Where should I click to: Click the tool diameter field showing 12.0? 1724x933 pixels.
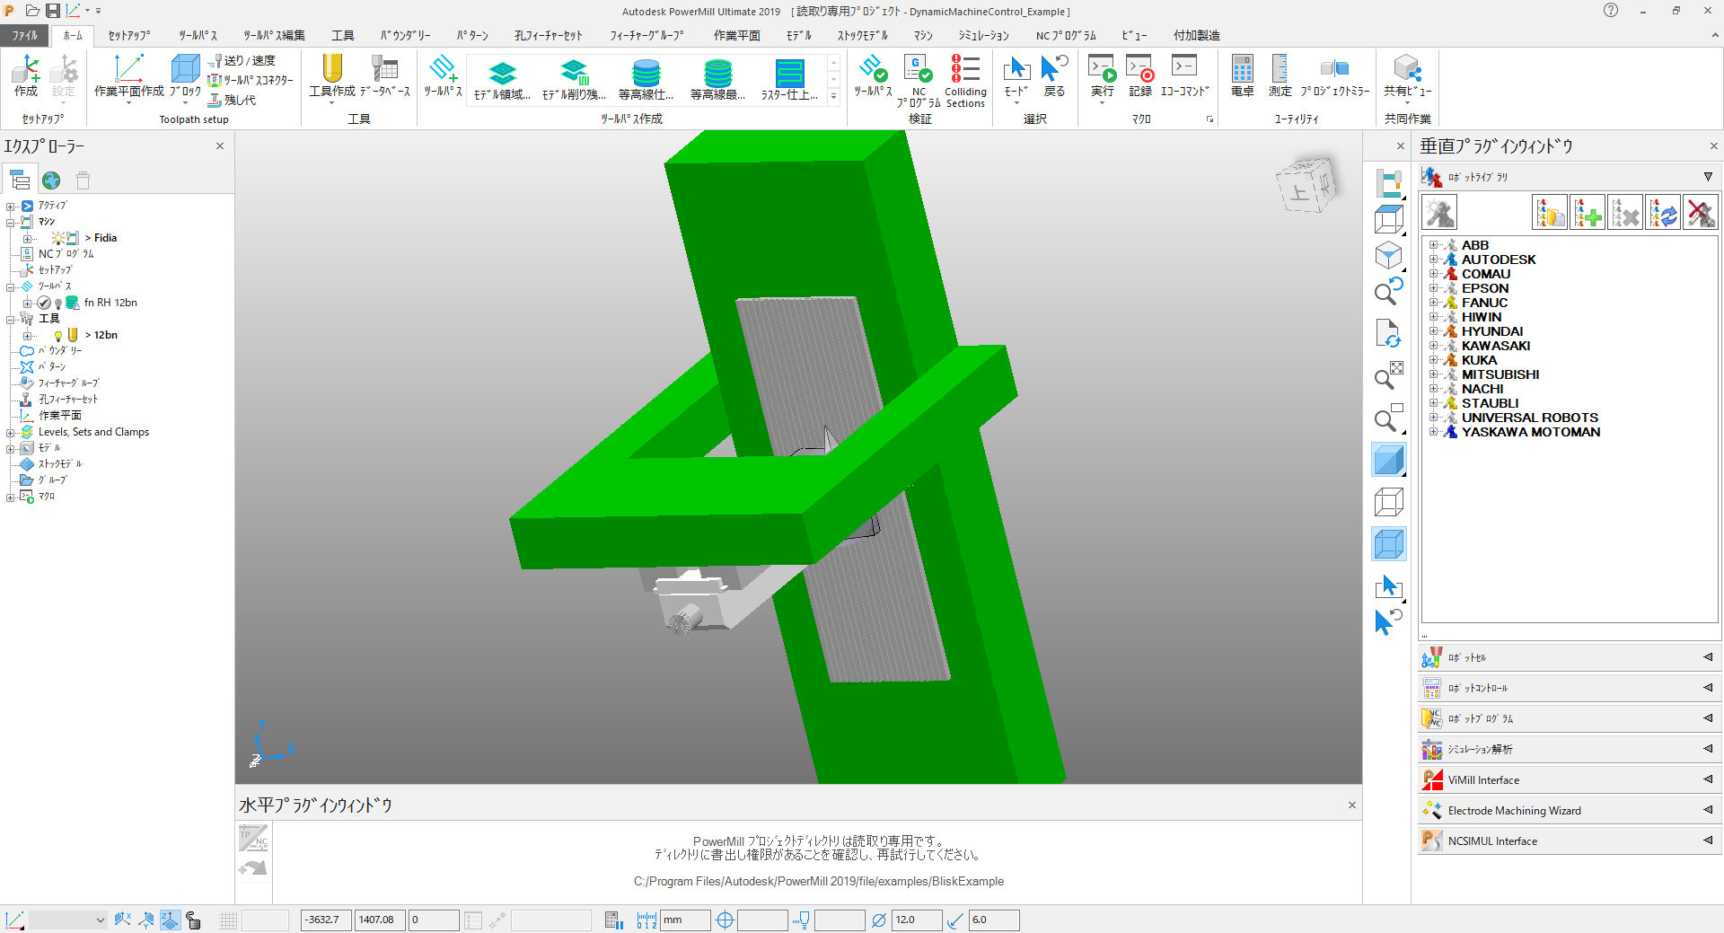pos(917,920)
